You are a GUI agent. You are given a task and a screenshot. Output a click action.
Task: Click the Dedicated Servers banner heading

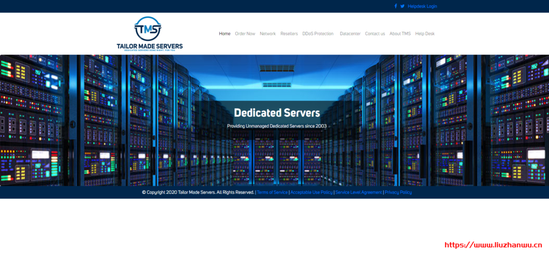tap(277, 113)
